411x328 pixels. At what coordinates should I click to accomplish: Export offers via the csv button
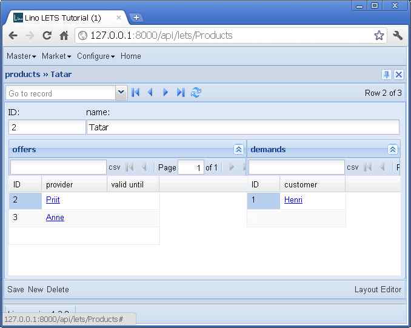115,167
